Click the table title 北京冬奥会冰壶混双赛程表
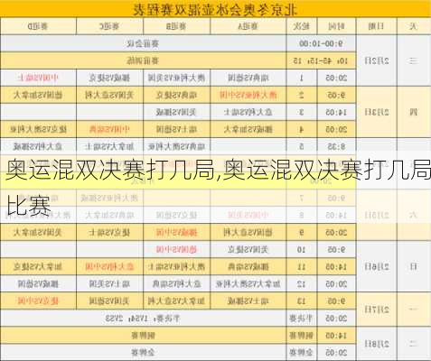 215,9
